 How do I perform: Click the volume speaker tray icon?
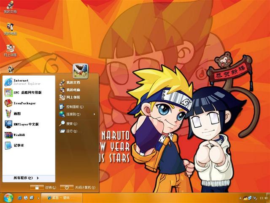click(255, 198)
